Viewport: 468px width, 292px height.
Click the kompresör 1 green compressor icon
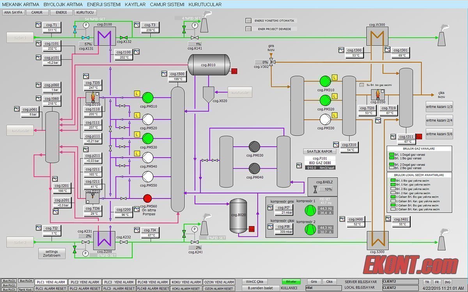[311, 210]
